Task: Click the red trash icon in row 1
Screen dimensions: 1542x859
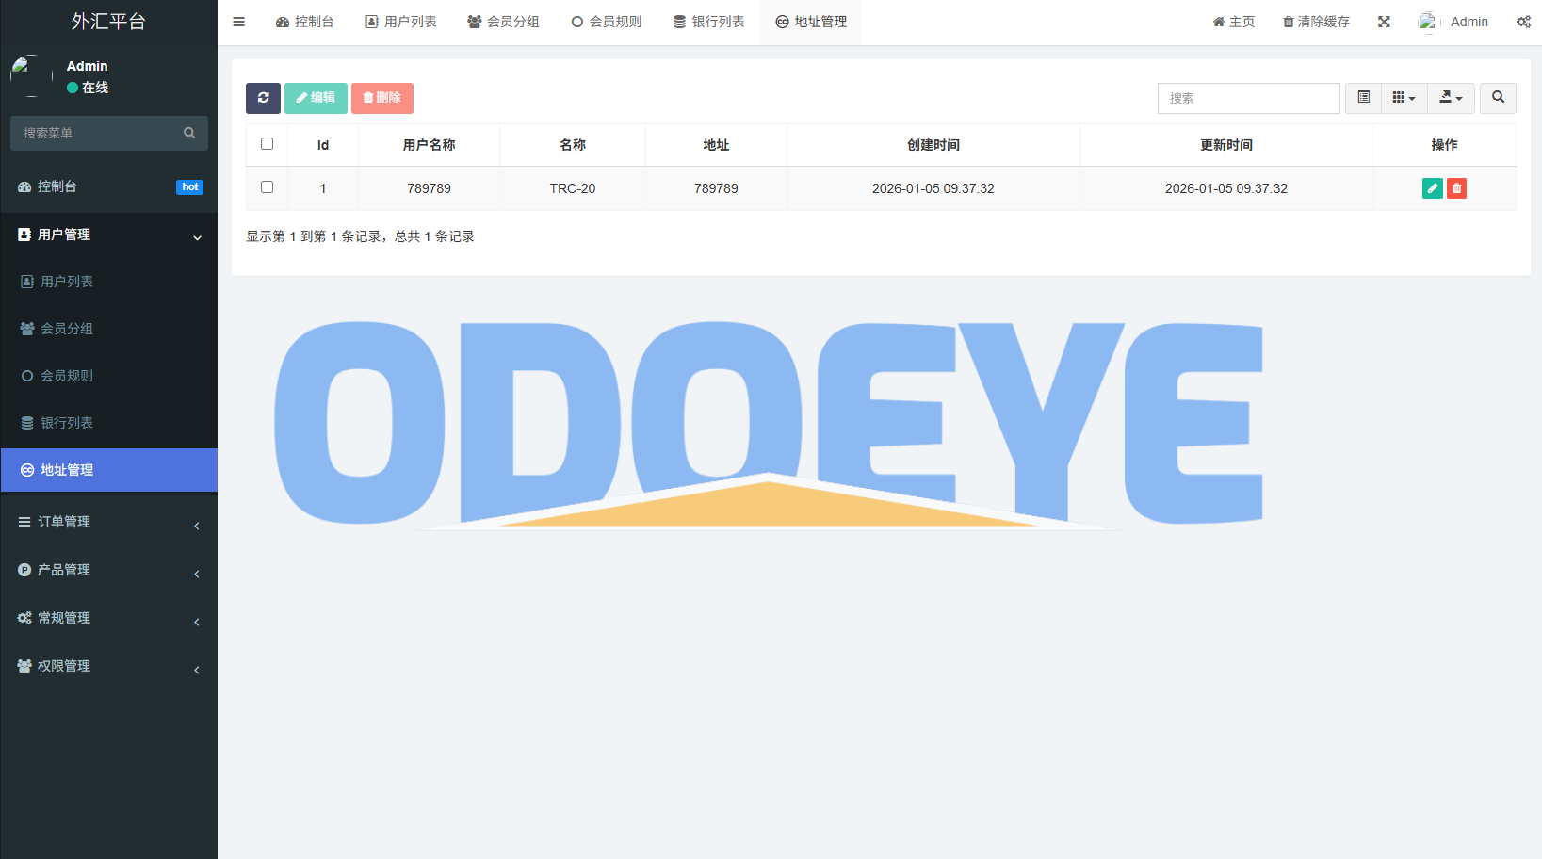Action: [1456, 188]
